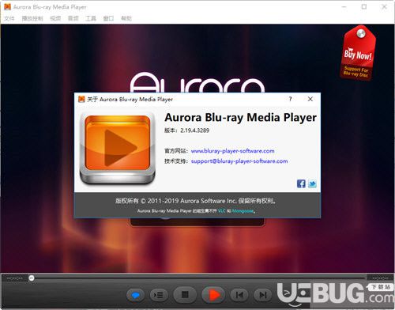
Task: Open the 视频 (Video) menu
Action: [x=55, y=18]
